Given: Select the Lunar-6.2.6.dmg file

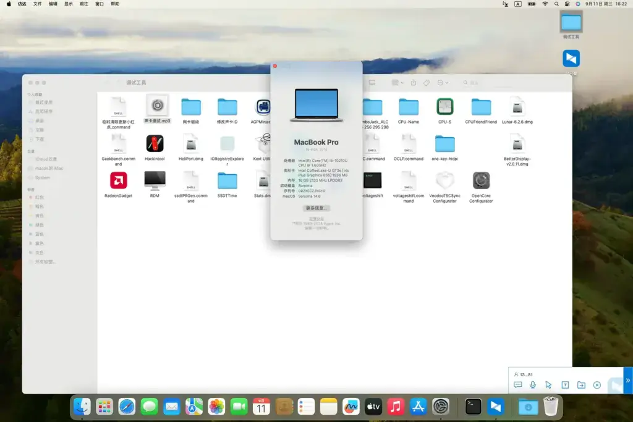Looking at the screenshot, I should coord(517,107).
